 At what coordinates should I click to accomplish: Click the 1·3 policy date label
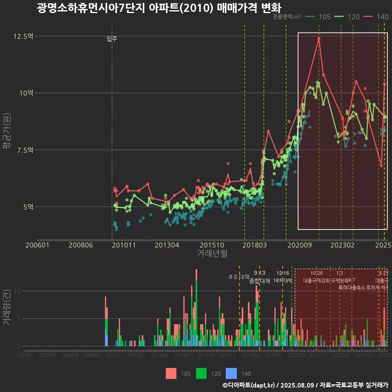point(339,273)
